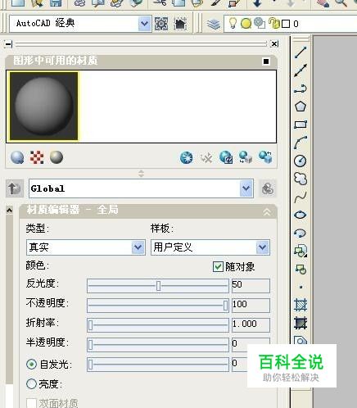Screen dimensions: 357x408
Task: Open the 样板 用户定义 dropdown
Action: 262,247
